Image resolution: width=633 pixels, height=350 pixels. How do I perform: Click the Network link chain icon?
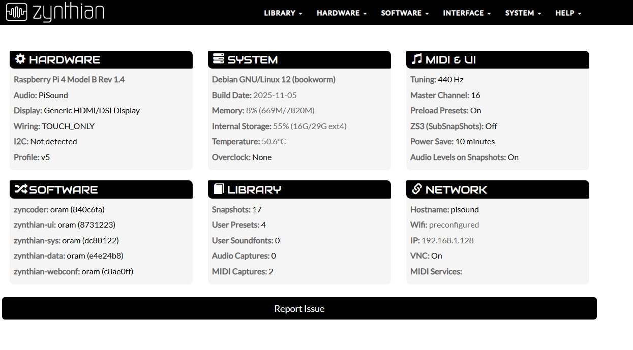click(416, 189)
